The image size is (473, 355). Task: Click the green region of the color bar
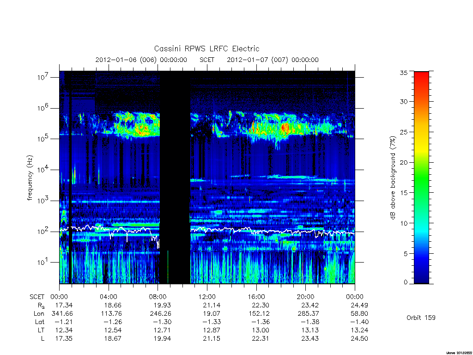[421, 178]
